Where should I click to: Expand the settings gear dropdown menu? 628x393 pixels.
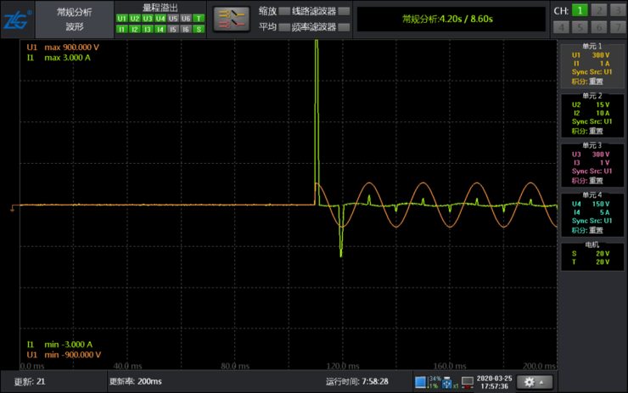tap(535, 382)
